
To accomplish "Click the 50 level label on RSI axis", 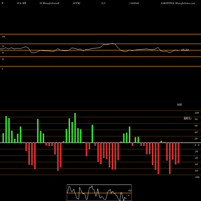I will click(x=3, y=53).
